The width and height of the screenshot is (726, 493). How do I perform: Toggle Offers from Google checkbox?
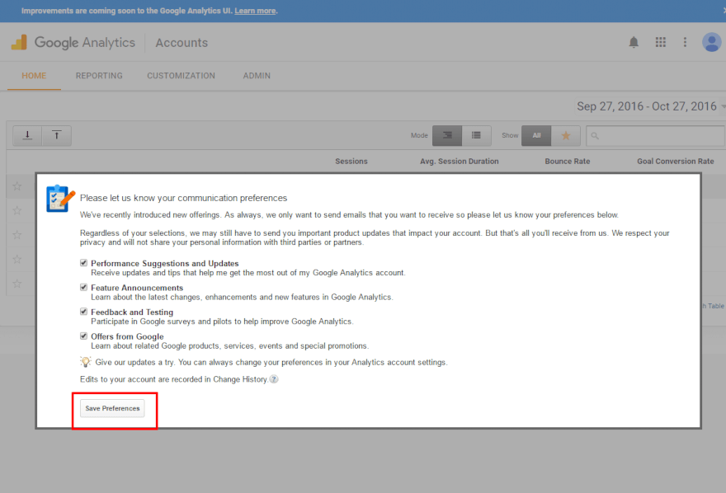coord(83,336)
